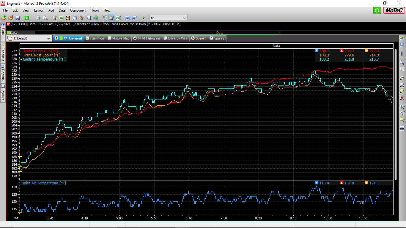This screenshot has width=406, height=228.
Task: Open the Component menu
Action: (x=78, y=10)
